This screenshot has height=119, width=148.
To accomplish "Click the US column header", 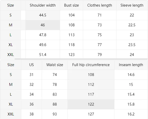I will click(x=32, y=65).
